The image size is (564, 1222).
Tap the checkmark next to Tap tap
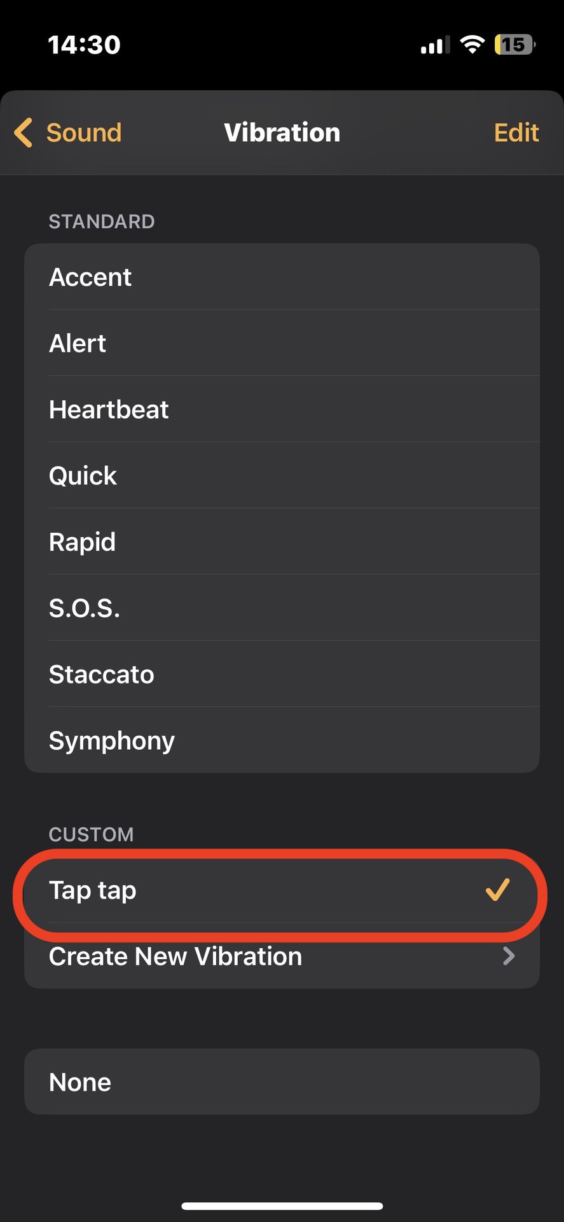[x=497, y=890]
